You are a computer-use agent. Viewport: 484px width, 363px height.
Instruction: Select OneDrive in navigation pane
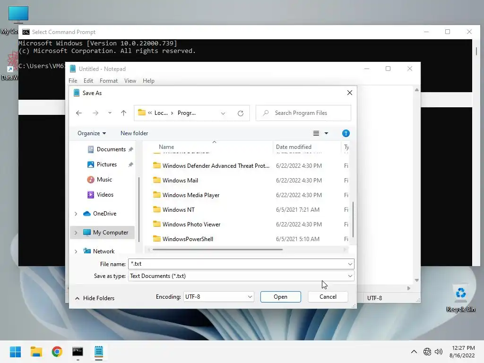point(104,214)
